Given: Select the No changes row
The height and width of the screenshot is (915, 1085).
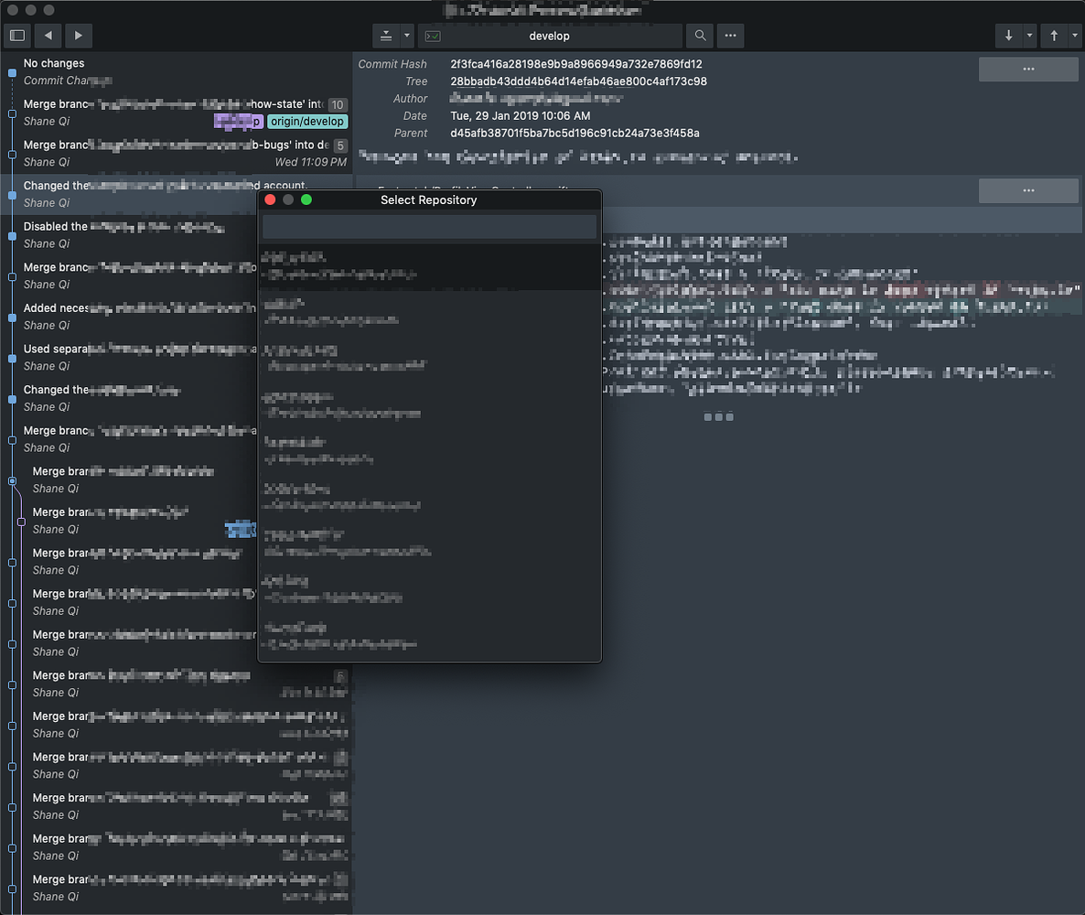Looking at the screenshot, I should tap(177, 72).
